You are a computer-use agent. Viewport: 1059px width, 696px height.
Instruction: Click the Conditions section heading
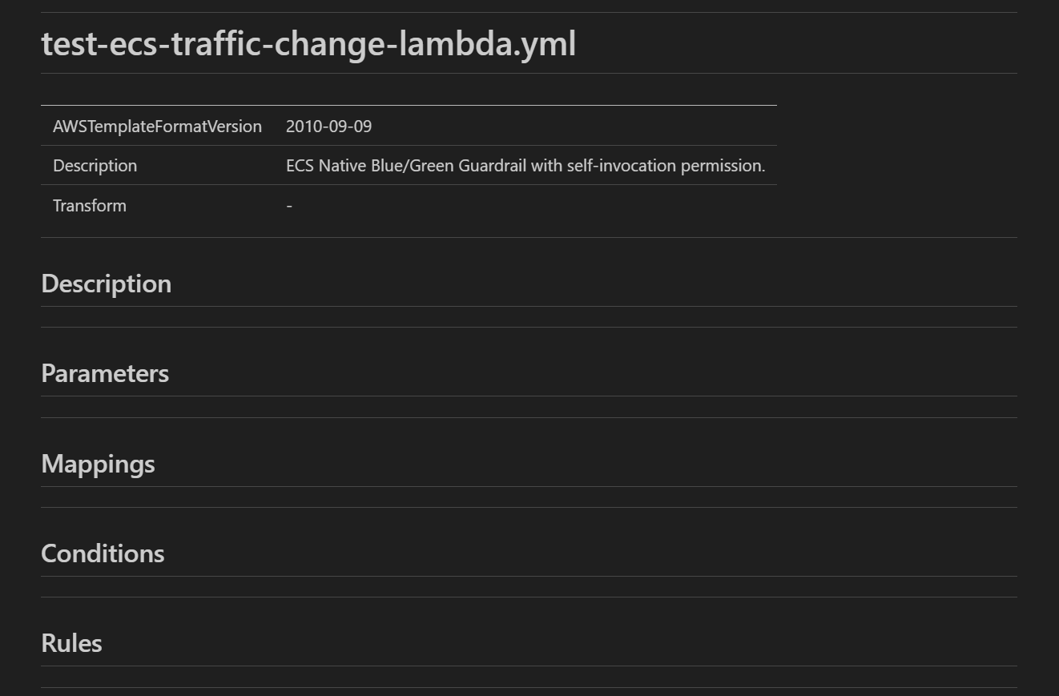[x=103, y=553]
